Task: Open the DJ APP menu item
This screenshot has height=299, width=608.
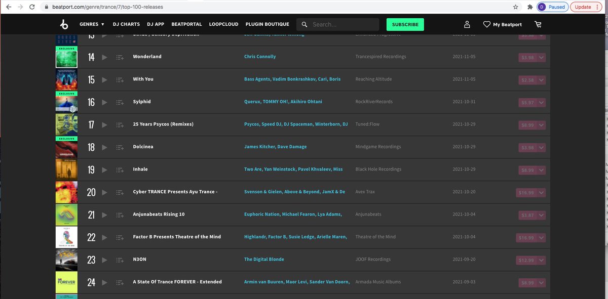Action: coord(156,24)
